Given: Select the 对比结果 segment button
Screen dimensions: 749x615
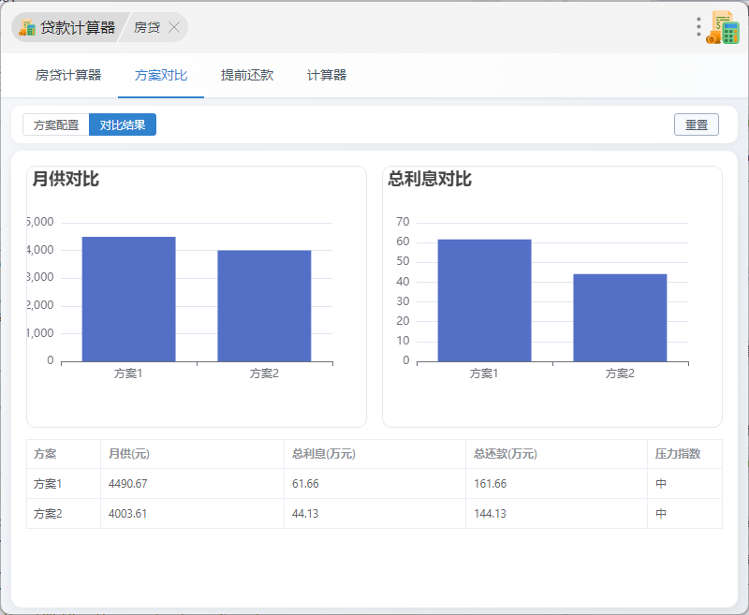Looking at the screenshot, I should click(123, 124).
